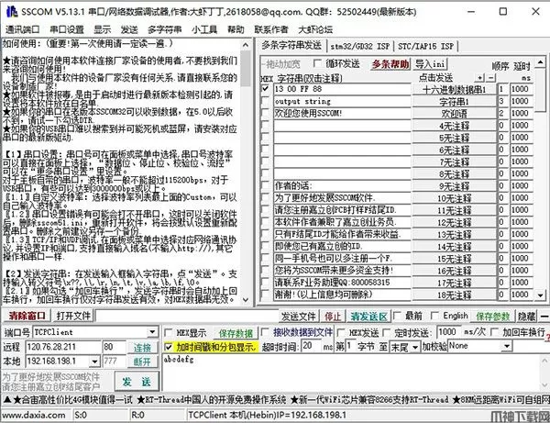This screenshot has height=423, width=550.
Task: Click the 清发送区 button
Action: pos(368,317)
